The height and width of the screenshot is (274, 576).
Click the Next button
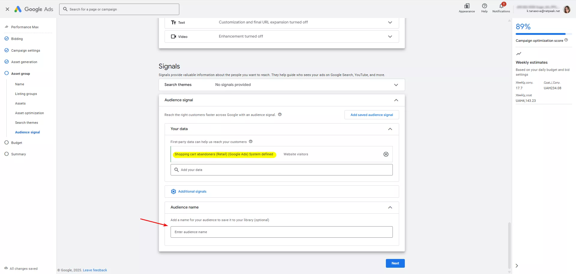[395, 263]
